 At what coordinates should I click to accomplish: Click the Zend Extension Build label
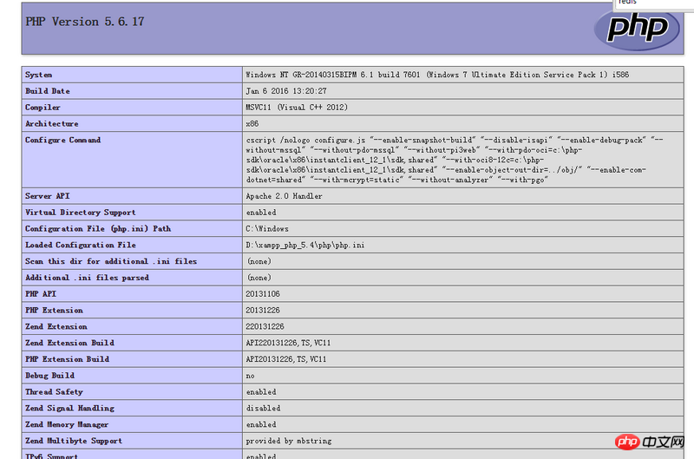[69, 343]
